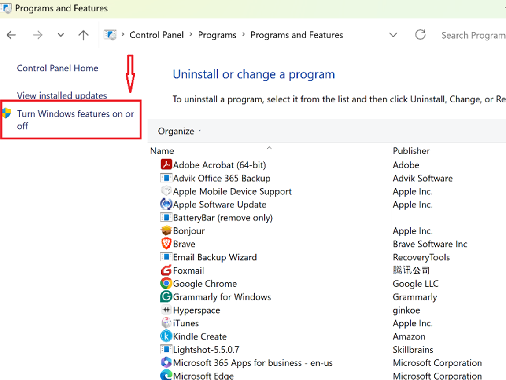Refresh the programs list

click(x=420, y=34)
